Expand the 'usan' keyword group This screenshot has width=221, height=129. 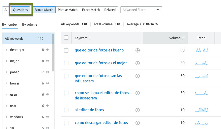[6, 95]
